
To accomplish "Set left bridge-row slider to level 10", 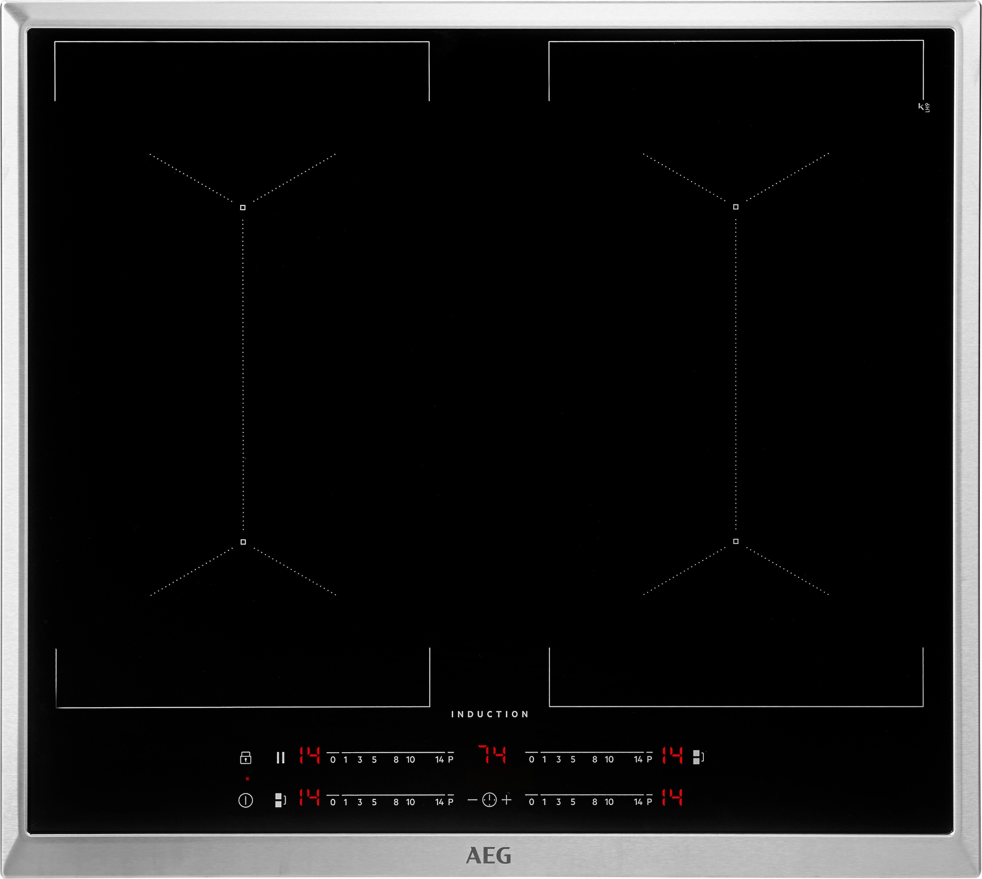I will click(x=410, y=802).
